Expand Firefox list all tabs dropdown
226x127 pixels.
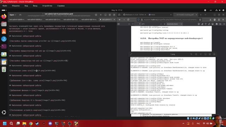(206, 15)
